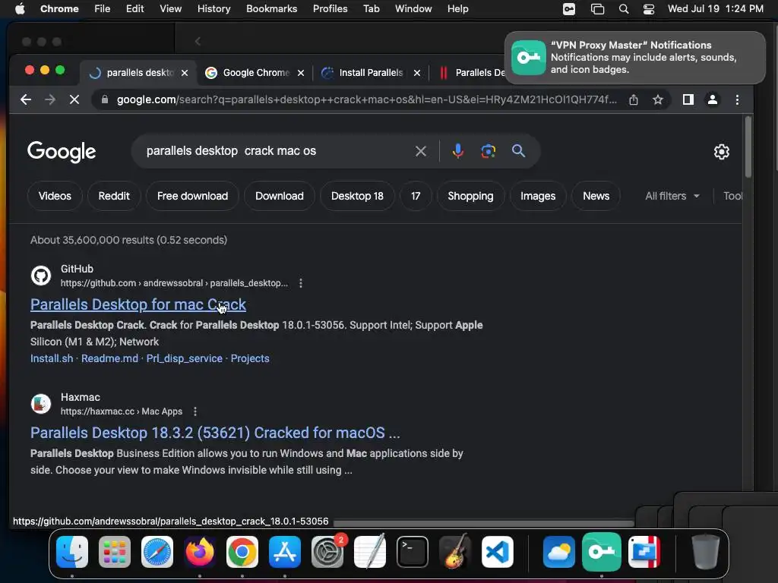Image resolution: width=778 pixels, height=583 pixels.
Task: Open the Apple menu
Action: [x=20, y=9]
